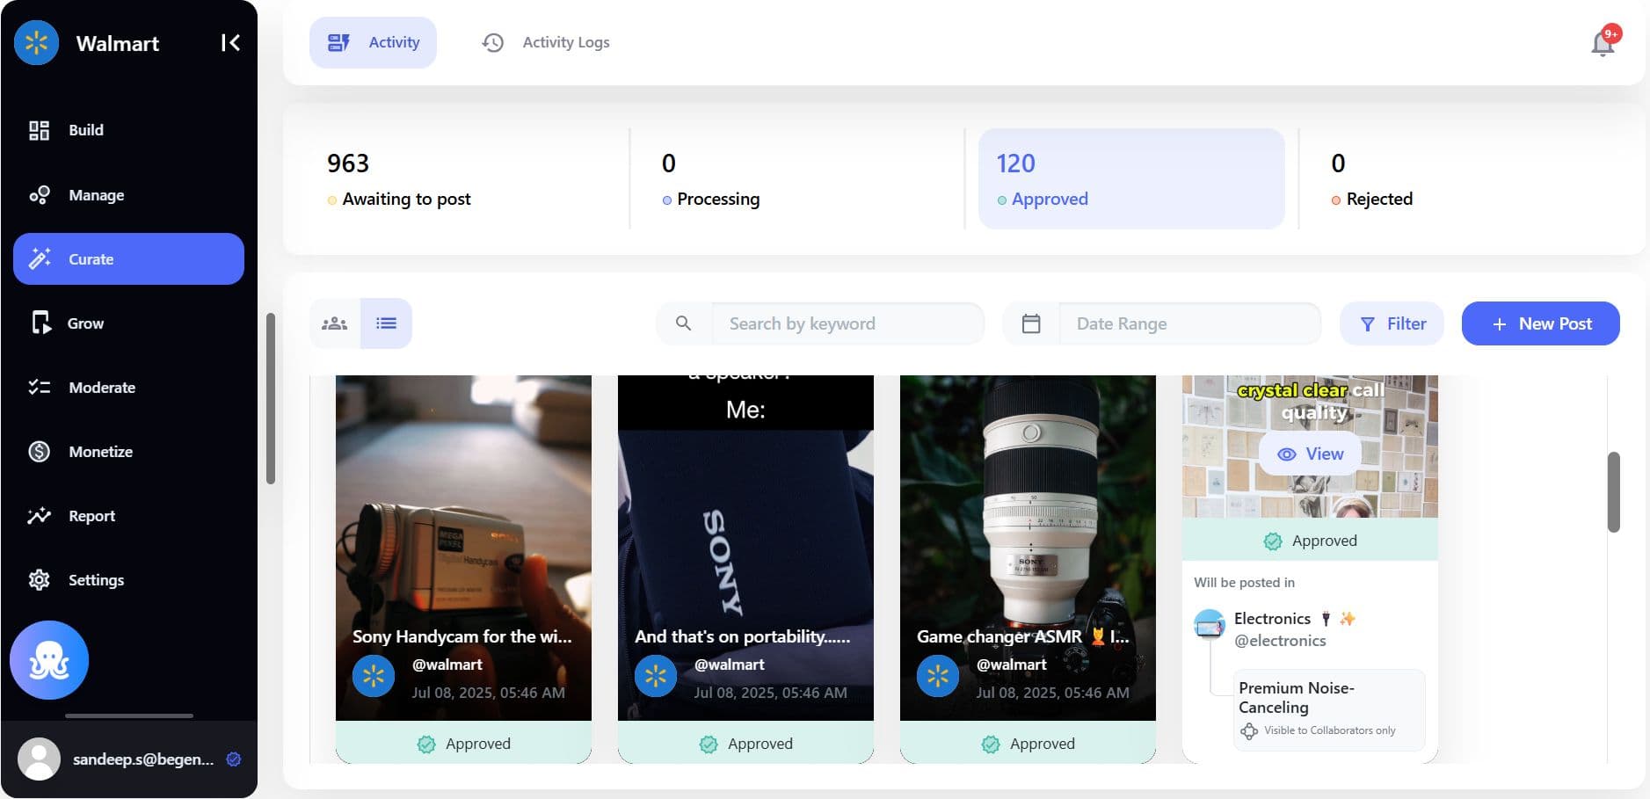Switch to the Activity Logs tab
The height and width of the screenshot is (799, 1650).
(546, 42)
